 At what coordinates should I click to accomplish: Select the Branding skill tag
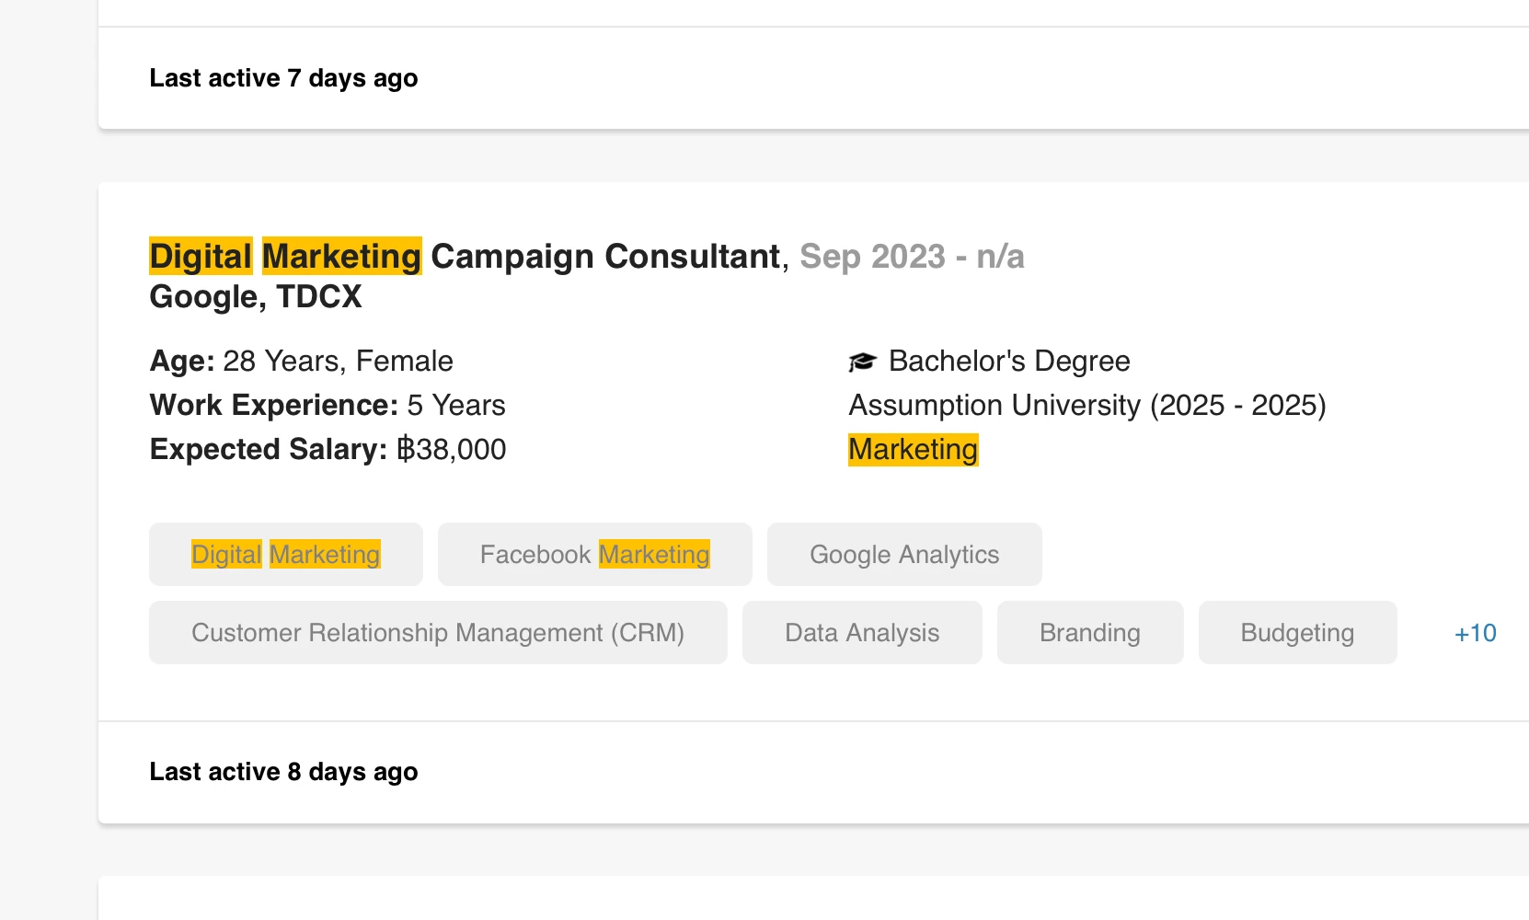[1089, 633]
